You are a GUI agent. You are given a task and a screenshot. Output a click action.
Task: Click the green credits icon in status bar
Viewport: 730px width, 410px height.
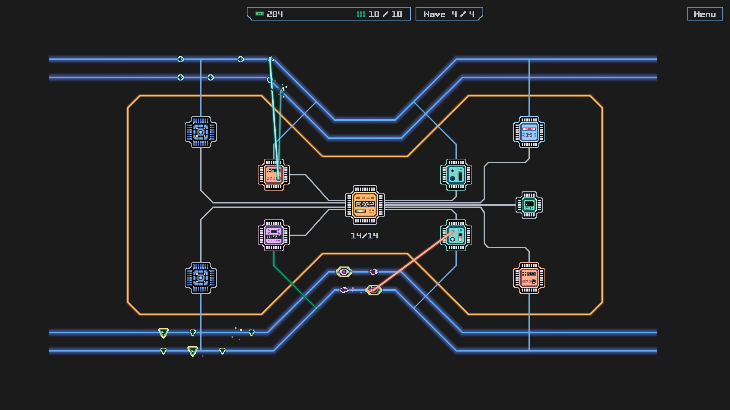pyautogui.click(x=260, y=14)
